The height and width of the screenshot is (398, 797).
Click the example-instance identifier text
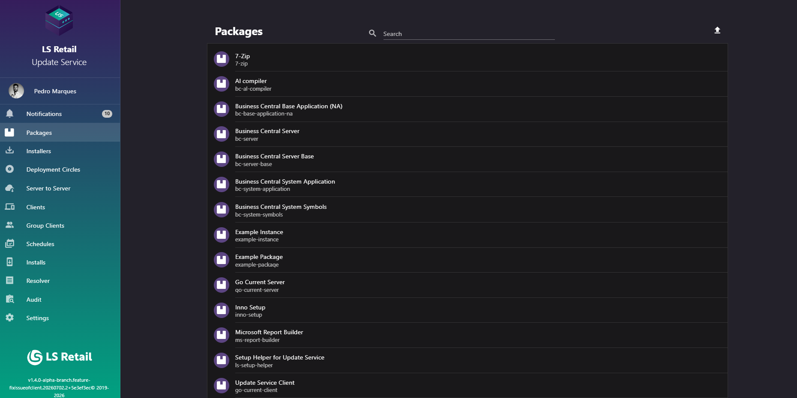(x=257, y=239)
